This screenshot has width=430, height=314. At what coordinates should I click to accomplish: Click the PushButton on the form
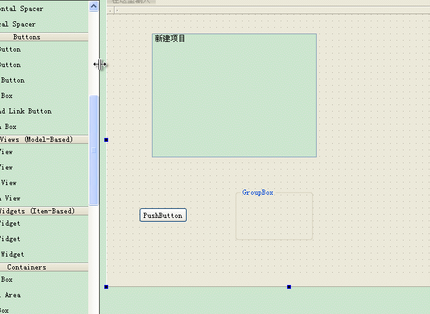pos(163,215)
